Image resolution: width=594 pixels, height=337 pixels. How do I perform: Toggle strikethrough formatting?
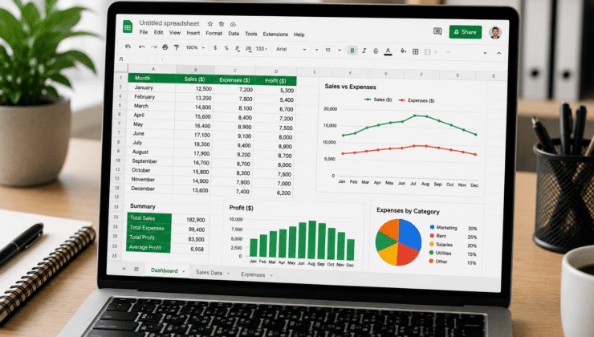pyautogui.click(x=376, y=51)
